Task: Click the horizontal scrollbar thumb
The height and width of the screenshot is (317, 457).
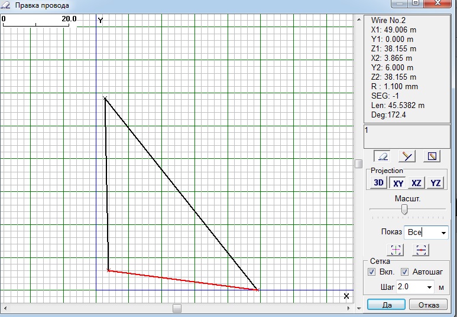Action: pyautogui.click(x=177, y=308)
